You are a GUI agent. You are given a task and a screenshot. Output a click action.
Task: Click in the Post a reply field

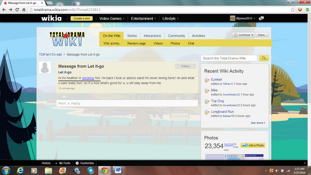click(127, 103)
